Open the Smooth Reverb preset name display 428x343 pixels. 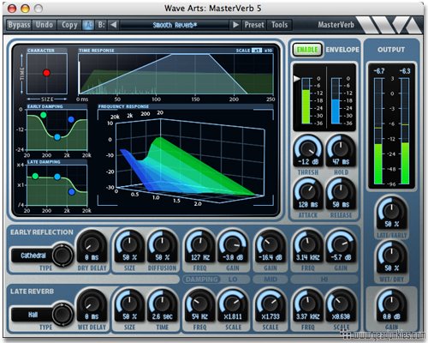[x=175, y=25]
